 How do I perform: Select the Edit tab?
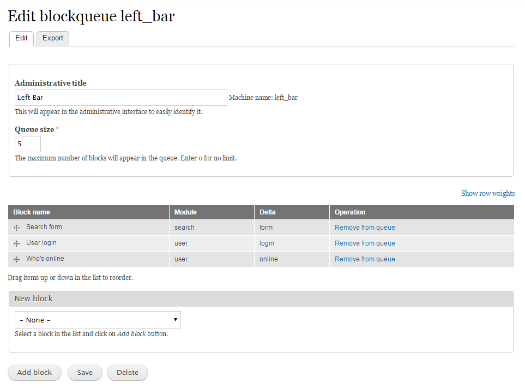21,38
